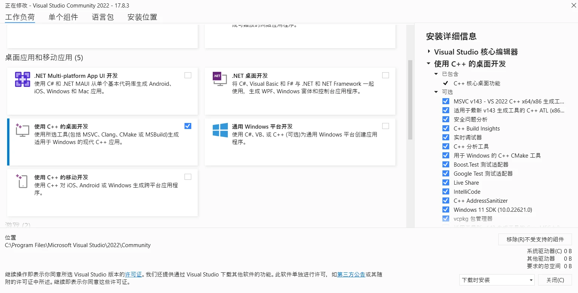Click the 关闭(C) button

[x=555, y=280]
